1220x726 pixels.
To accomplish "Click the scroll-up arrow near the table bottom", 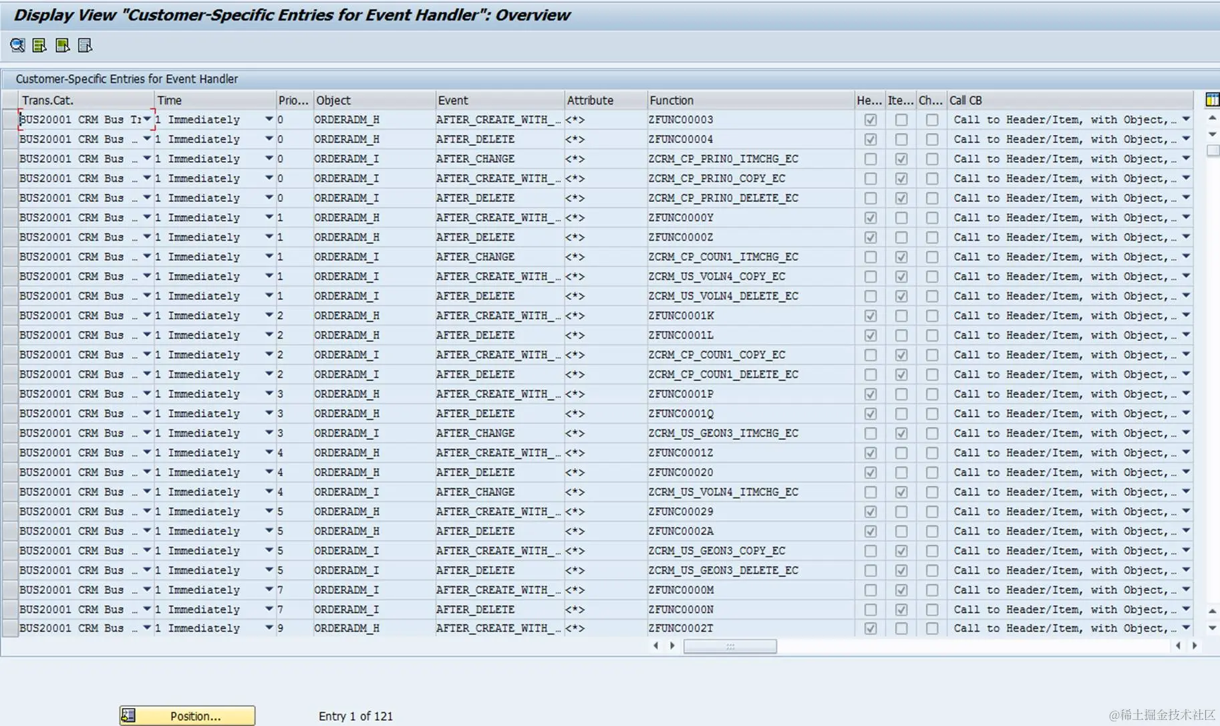I will click(1213, 611).
